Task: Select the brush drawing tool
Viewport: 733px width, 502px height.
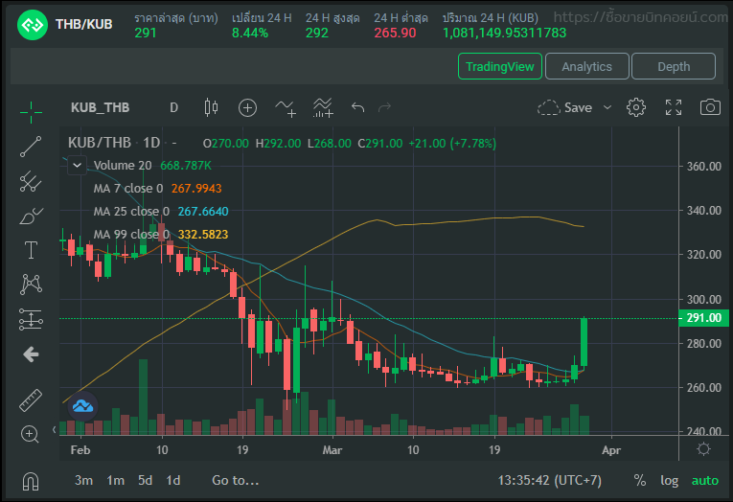Action: pyautogui.click(x=31, y=216)
